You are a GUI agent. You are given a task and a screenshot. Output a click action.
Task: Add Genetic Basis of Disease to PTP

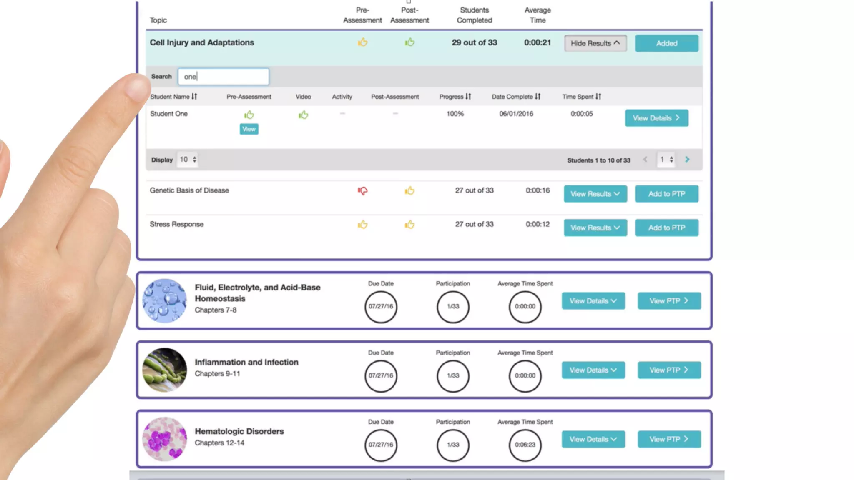666,194
